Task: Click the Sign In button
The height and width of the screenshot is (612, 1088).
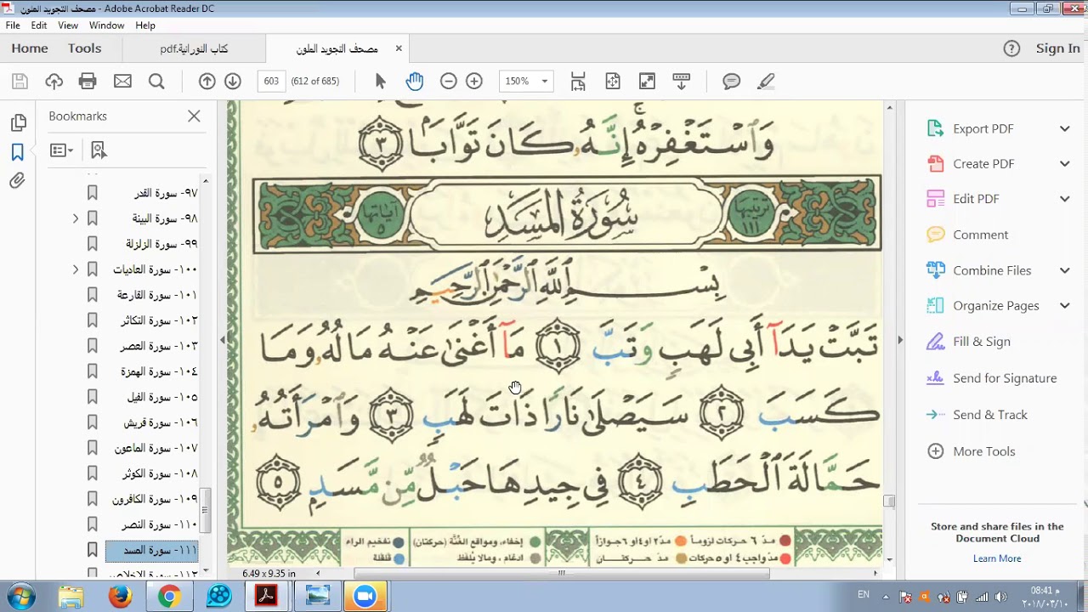Action: click(x=1057, y=48)
